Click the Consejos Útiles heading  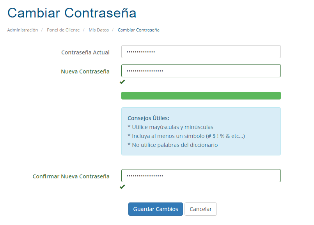(148, 118)
